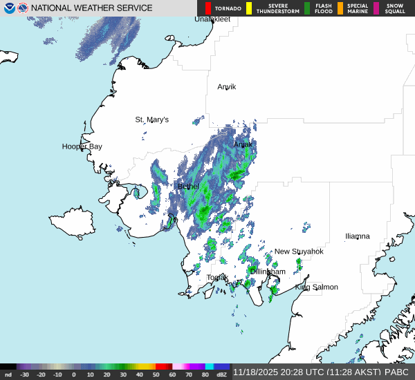This screenshot has width=415, height=380.
Task: Select the Bethel city label
Action: [188, 187]
